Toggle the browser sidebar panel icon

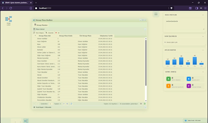tap(197, 8)
